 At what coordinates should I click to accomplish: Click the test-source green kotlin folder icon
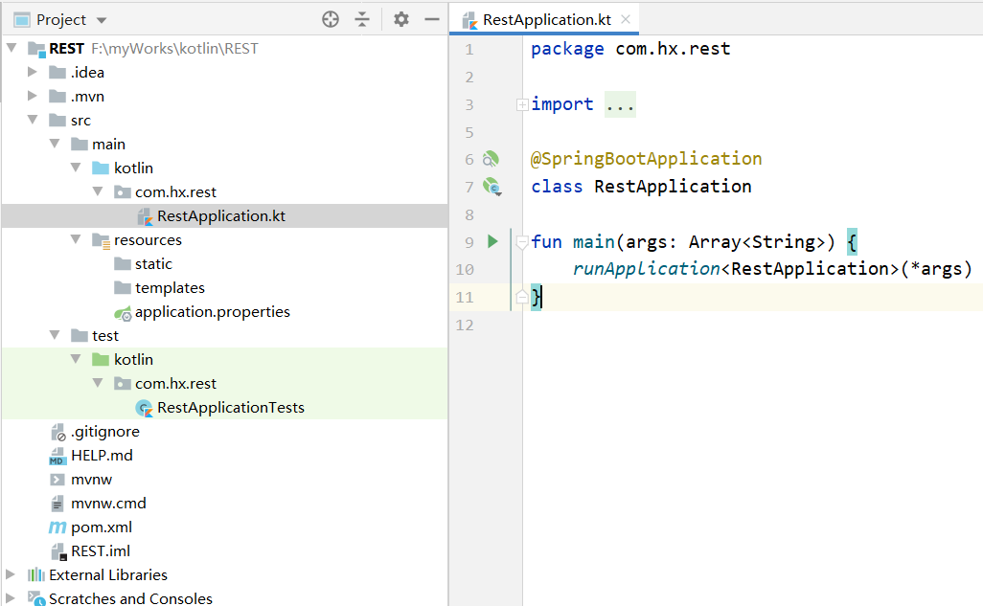point(101,360)
